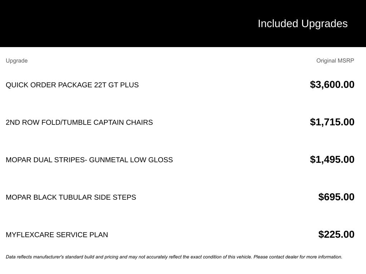
Task: Select MOPAR DUAL STRIPES- GUNMETAL LOW GLOSS
Action: click(x=89, y=160)
